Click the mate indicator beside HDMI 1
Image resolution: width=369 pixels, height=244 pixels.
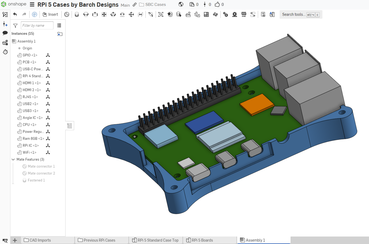point(48,83)
